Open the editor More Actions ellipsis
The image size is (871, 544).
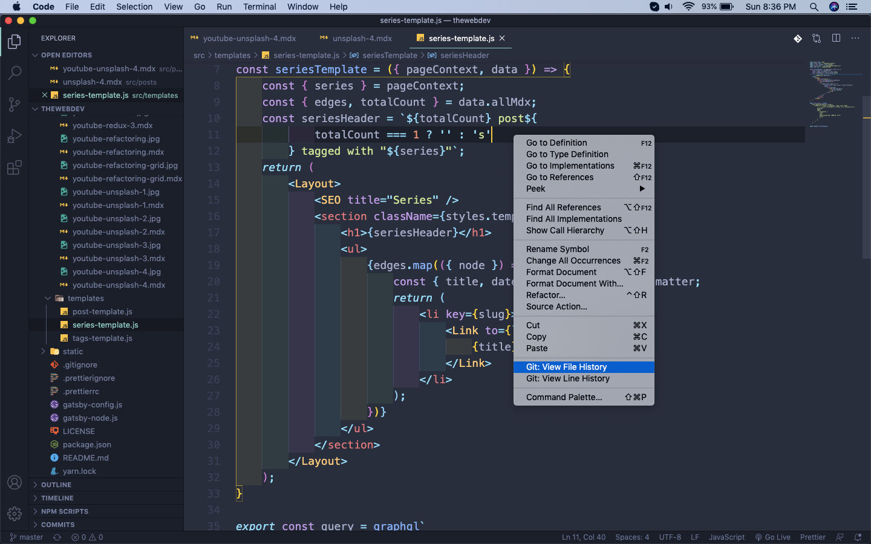[855, 38]
